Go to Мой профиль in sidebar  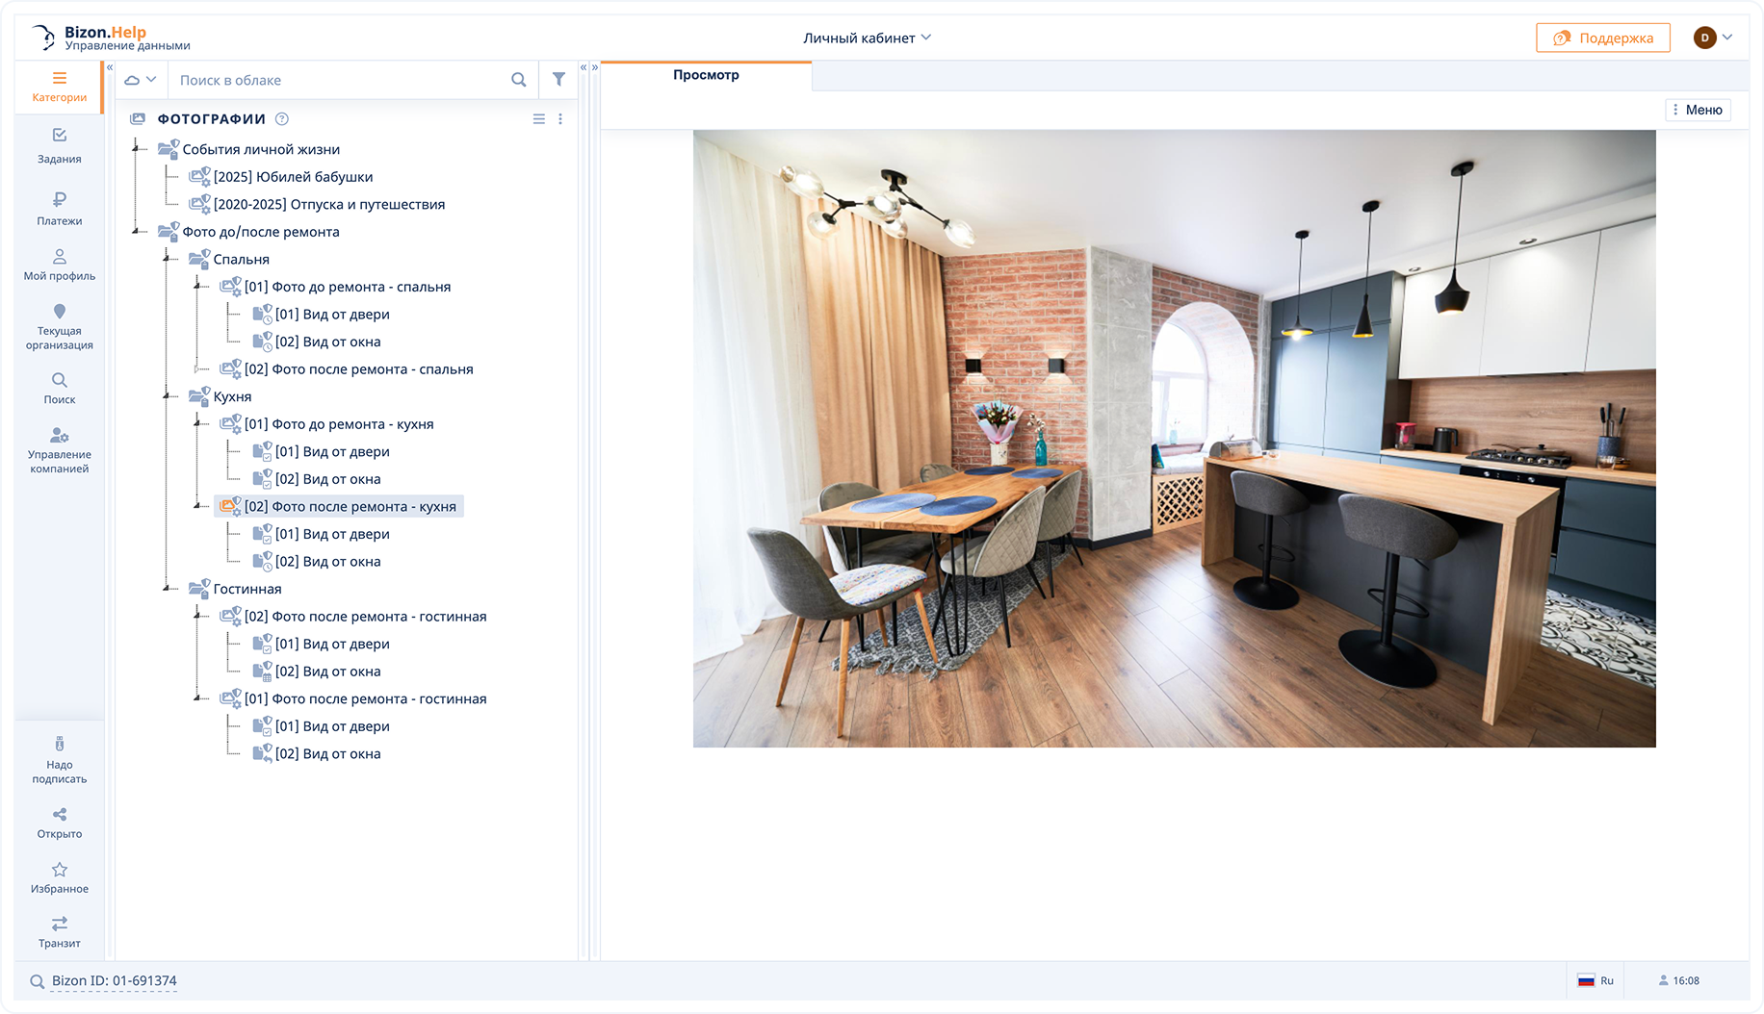(59, 265)
